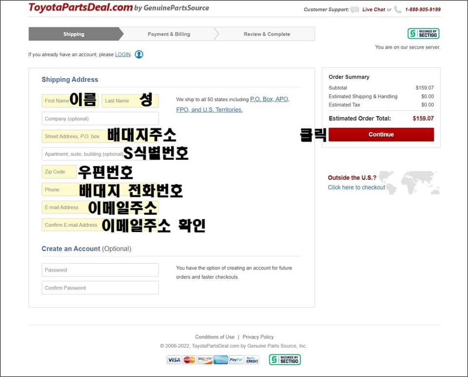Click the Sectigo badge in the footer
The image size is (468, 377).
tap(285, 359)
